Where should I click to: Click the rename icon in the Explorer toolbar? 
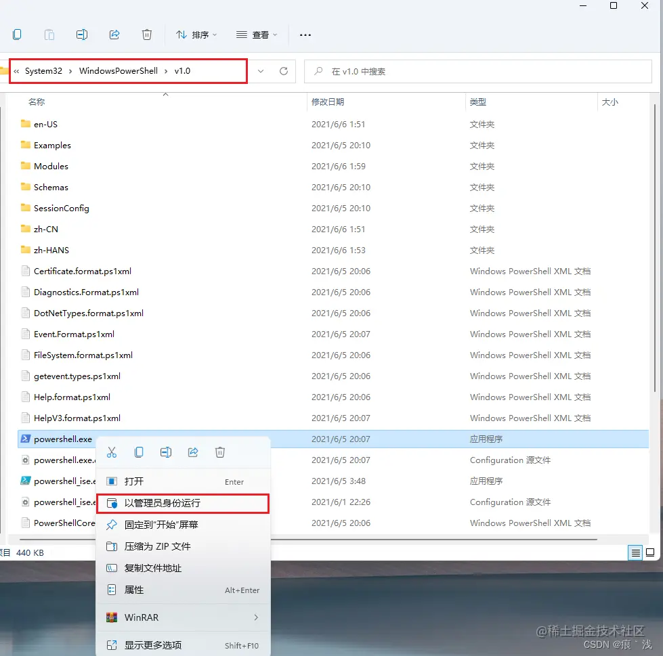pyautogui.click(x=82, y=35)
